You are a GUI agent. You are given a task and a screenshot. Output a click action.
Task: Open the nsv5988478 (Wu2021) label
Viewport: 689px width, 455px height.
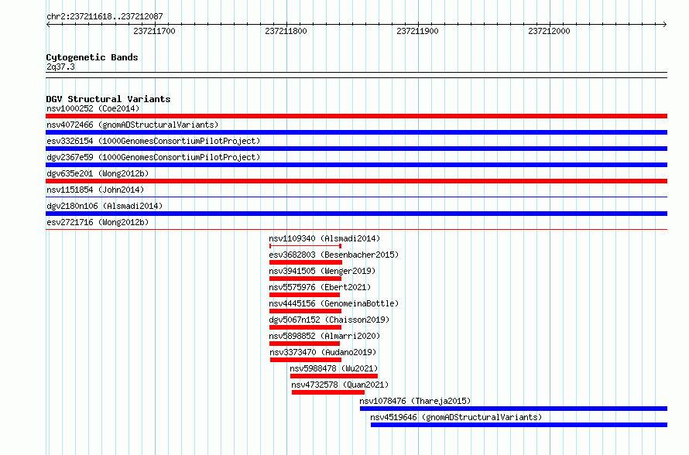[x=334, y=368]
